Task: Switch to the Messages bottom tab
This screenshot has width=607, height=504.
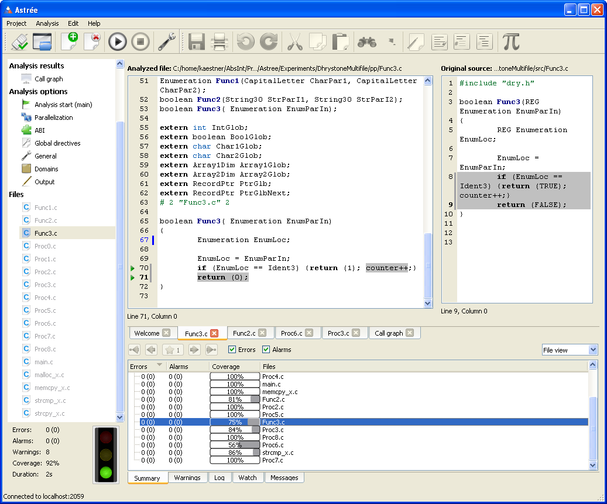Action: click(x=284, y=478)
